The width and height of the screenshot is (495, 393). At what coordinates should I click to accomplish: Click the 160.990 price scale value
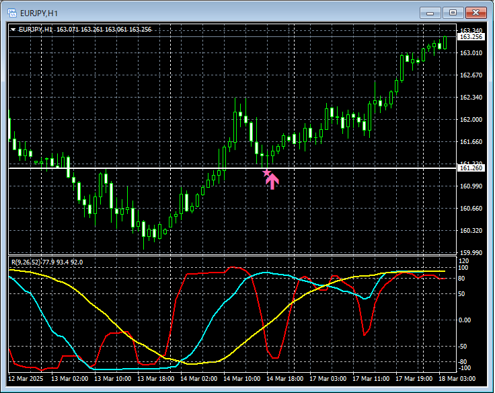coord(471,186)
